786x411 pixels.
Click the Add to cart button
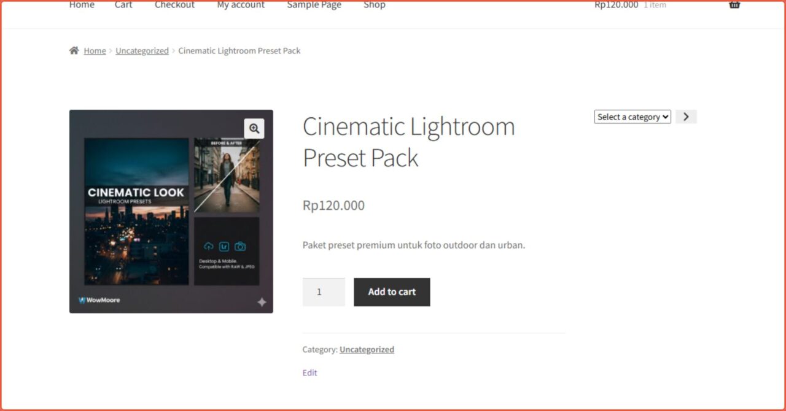click(x=391, y=292)
